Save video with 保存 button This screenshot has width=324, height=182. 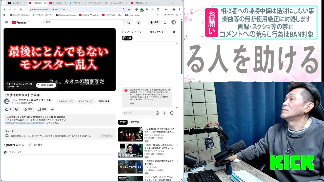pos(42,109)
